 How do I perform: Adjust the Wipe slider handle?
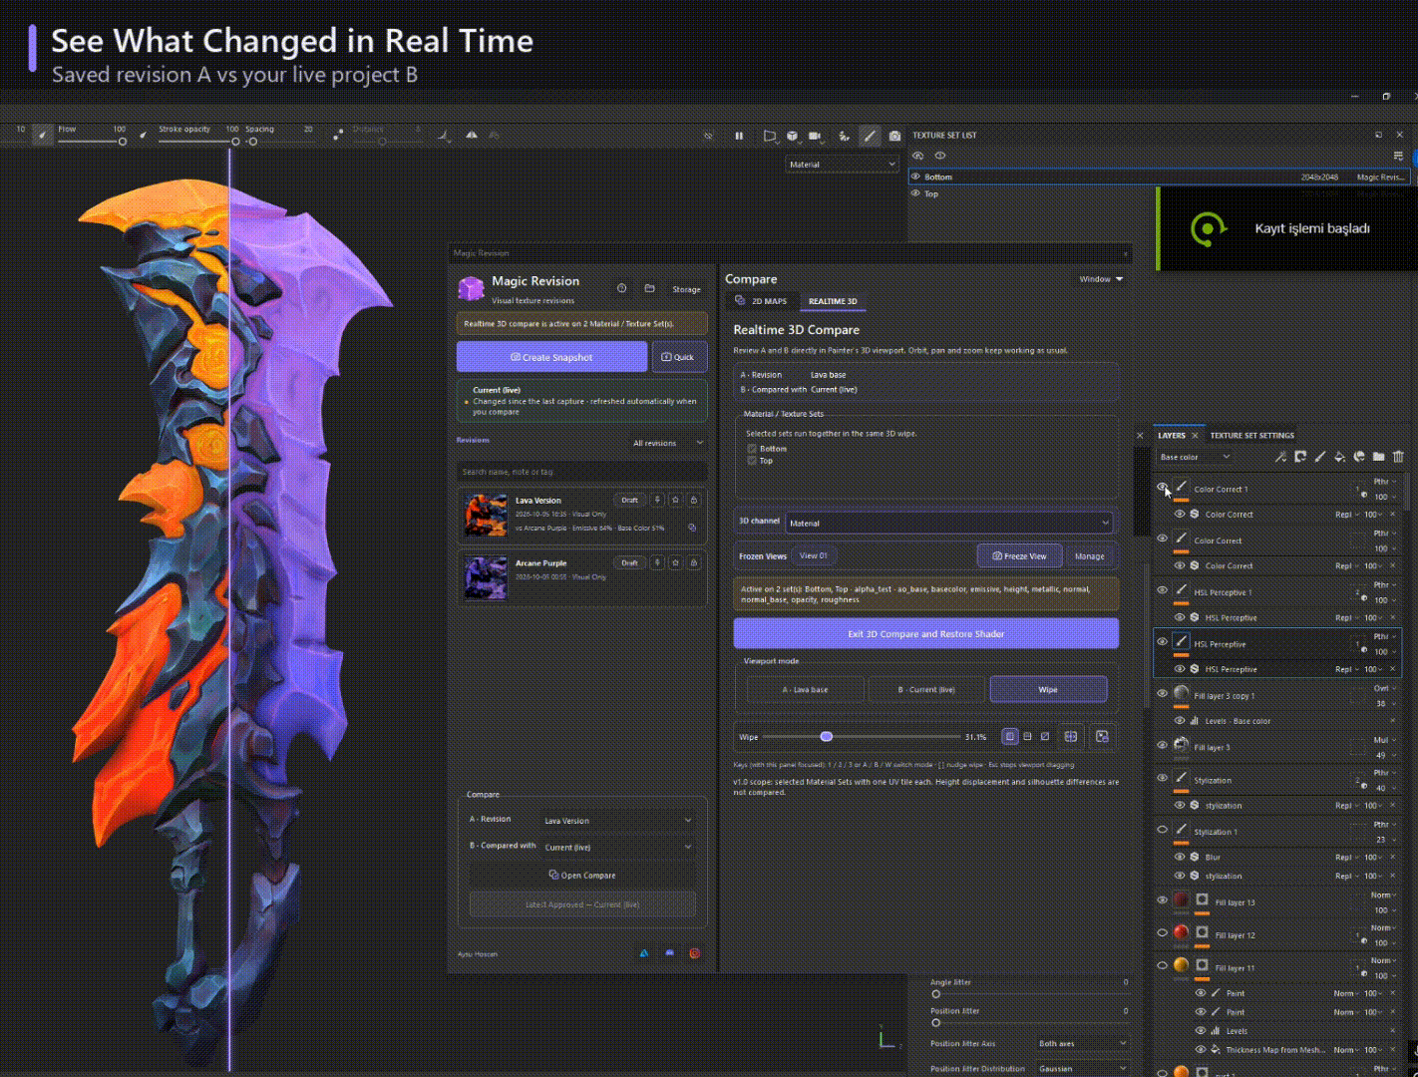[x=826, y=737]
